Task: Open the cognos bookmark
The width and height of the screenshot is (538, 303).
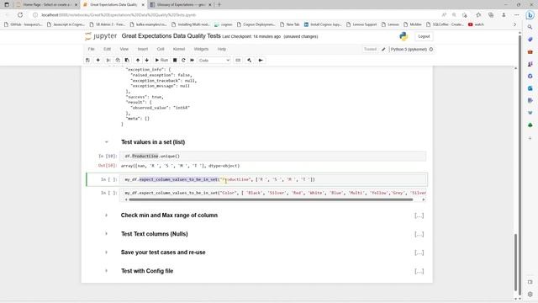Action: [x=223, y=24]
